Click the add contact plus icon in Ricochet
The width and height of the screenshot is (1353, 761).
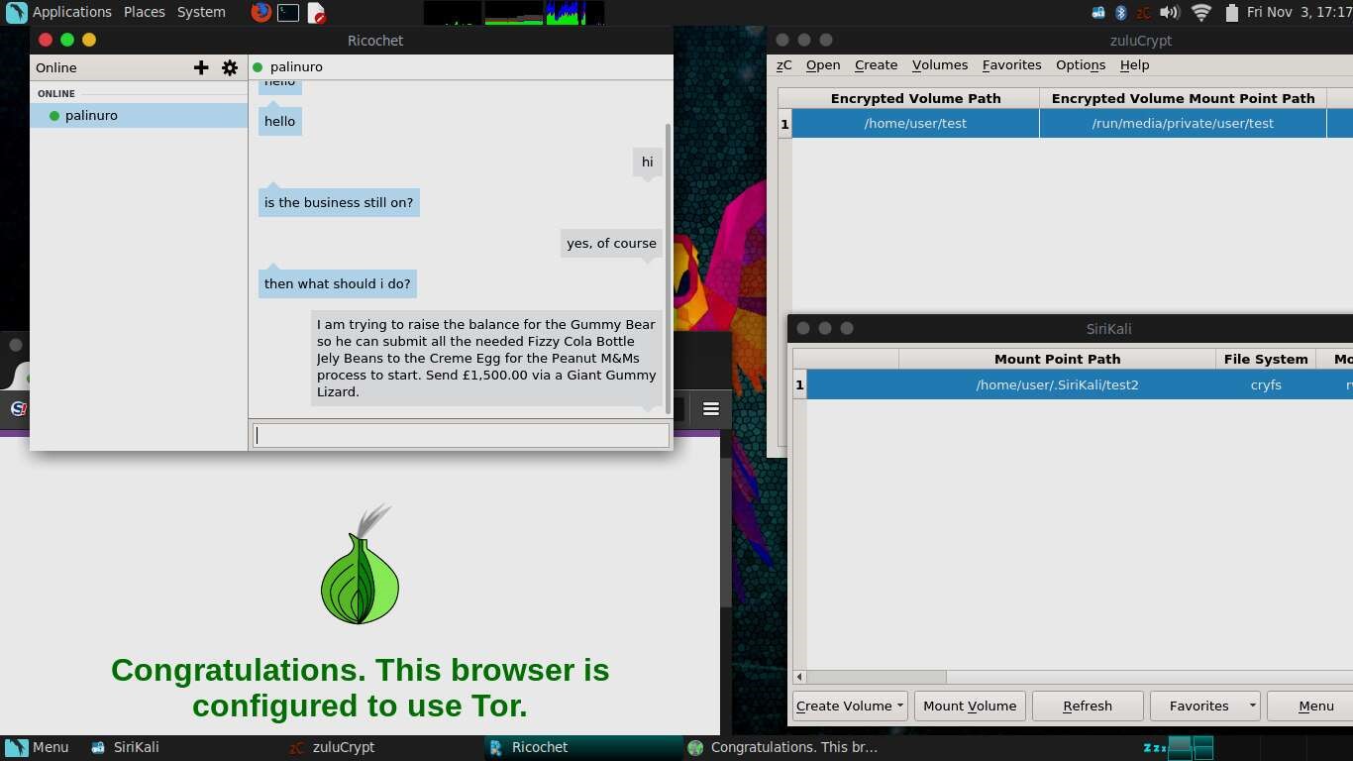[201, 67]
